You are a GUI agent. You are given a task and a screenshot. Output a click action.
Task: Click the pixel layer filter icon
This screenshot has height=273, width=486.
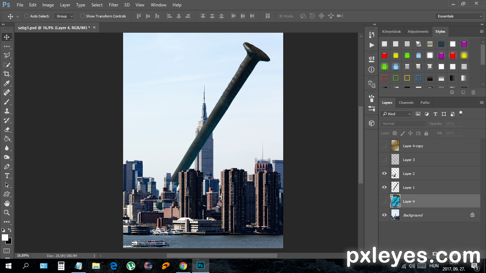(x=418, y=114)
